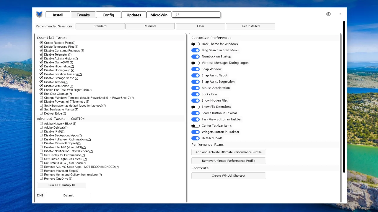Turn off Bing Search in Start Menu
The width and height of the screenshot is (378, 212).
coord(195,50)
